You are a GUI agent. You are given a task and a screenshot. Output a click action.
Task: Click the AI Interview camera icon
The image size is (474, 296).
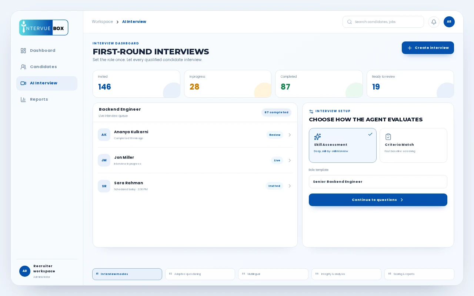point(23,83)
